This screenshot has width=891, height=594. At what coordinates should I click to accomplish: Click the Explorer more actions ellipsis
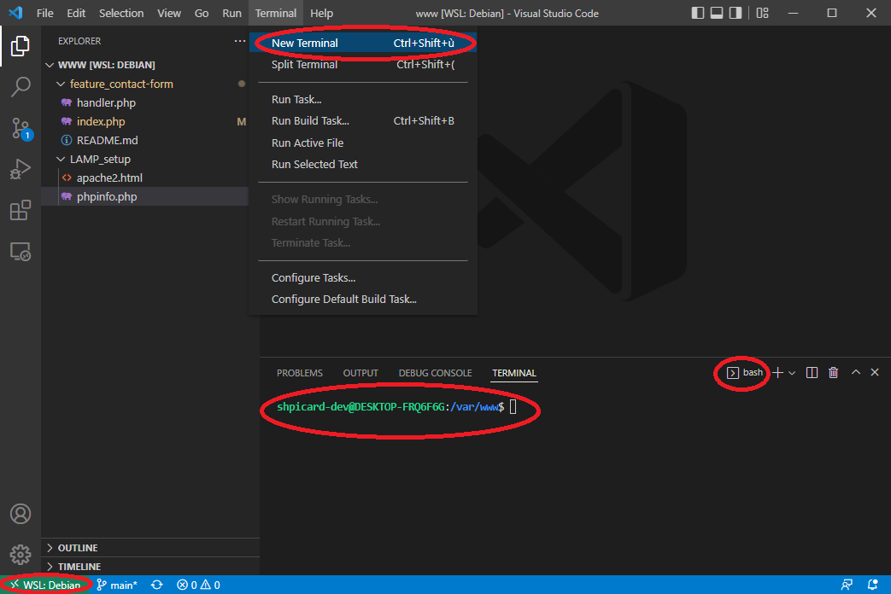pos(240,41)
